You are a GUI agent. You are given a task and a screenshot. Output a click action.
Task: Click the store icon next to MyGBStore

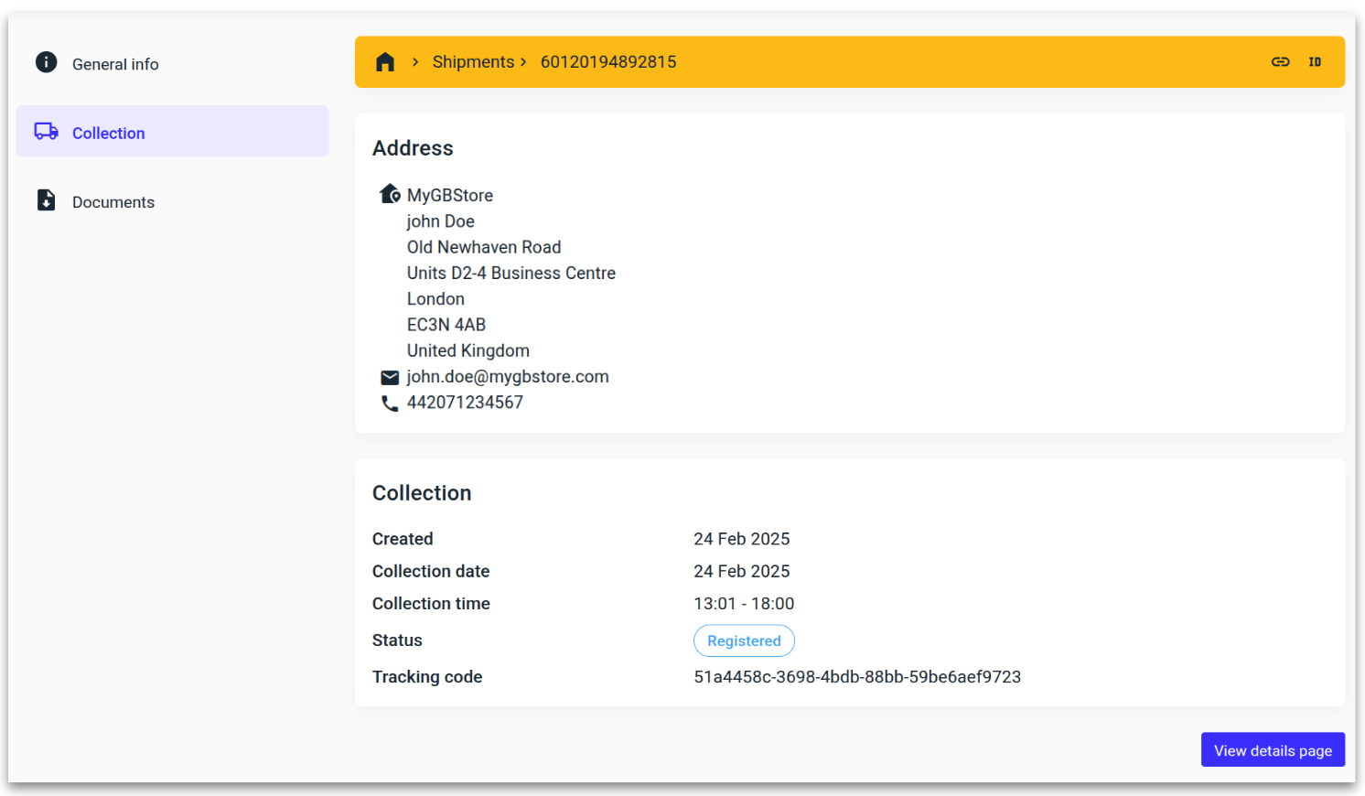[x=389, y=194]
